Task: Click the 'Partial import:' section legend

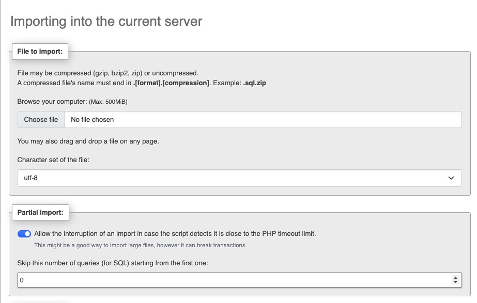Action: [40, 212]
